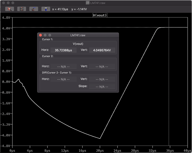The width and height of the screenshot is (192, 153).
Task: Click Cursor 1 Horz field showing 35.72388µs
Action: [x=63, y=50]
